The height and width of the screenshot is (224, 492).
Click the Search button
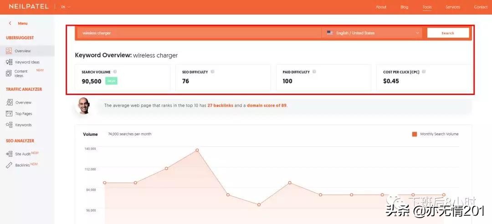(448, 33)
